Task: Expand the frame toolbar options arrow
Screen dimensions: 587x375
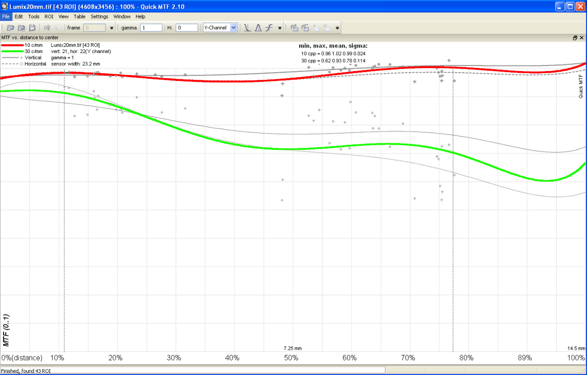Action: pos(112,28)
